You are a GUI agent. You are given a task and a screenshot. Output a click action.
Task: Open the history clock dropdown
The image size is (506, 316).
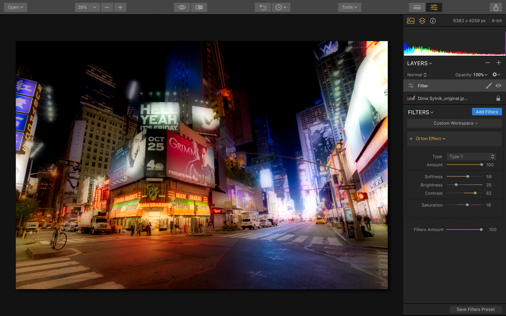pyautogui.click(x=281, y=7)
